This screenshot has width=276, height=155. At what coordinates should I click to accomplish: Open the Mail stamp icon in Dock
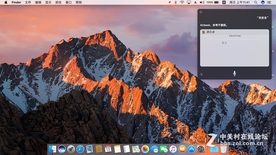(89, 149)
